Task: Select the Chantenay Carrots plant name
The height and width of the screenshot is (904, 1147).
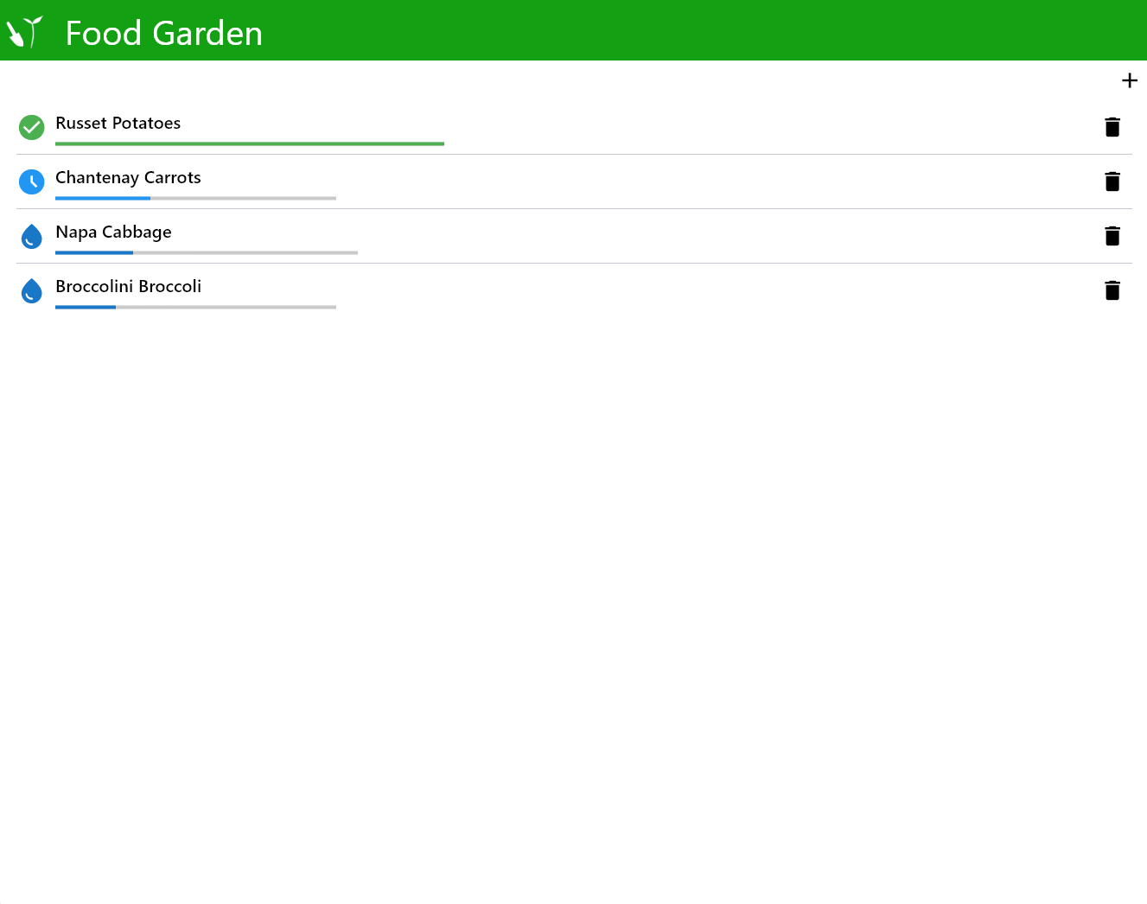Action: pos(128,177)
